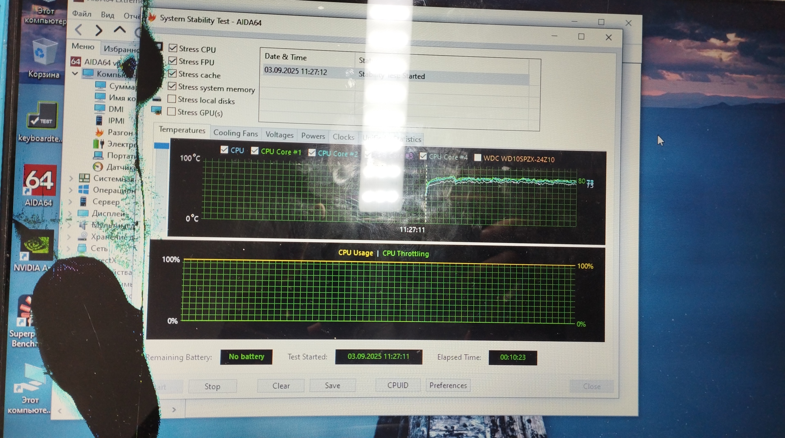Click the up-level arrow in the AIDA64 toolbar
This screenshot has height=438, width=785.
119,30
